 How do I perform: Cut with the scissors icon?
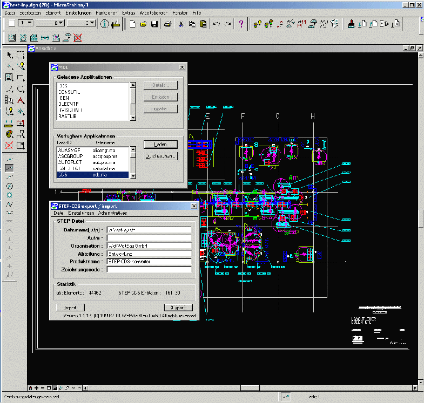click(x=181, y=24)
